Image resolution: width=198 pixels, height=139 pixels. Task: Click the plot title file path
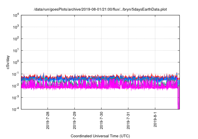[x=100, y=9]
